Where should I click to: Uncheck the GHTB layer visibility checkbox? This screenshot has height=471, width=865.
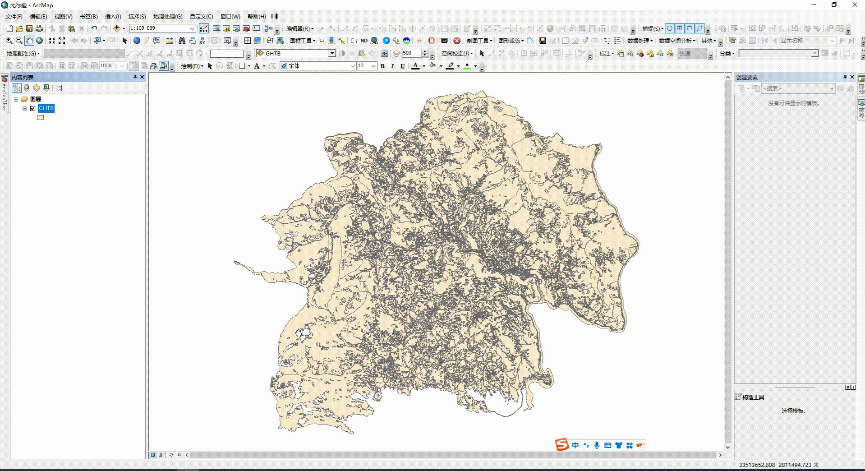point(32,108)
